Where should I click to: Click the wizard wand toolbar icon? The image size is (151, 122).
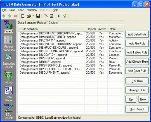click(x=45, y=16)
